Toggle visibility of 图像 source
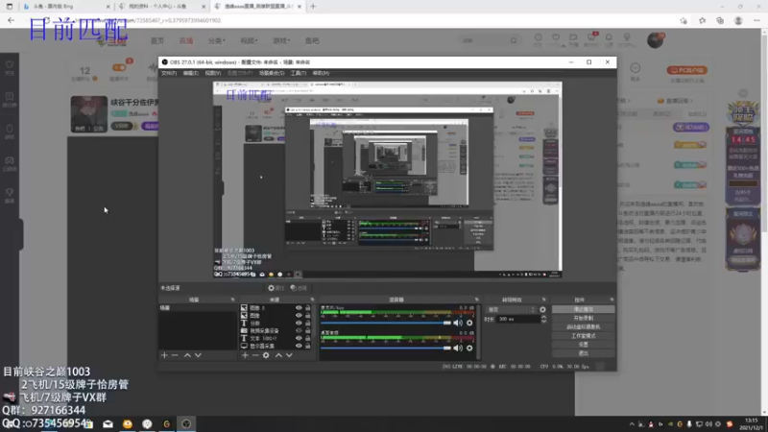Screen dimensions: 768x432 299,316
